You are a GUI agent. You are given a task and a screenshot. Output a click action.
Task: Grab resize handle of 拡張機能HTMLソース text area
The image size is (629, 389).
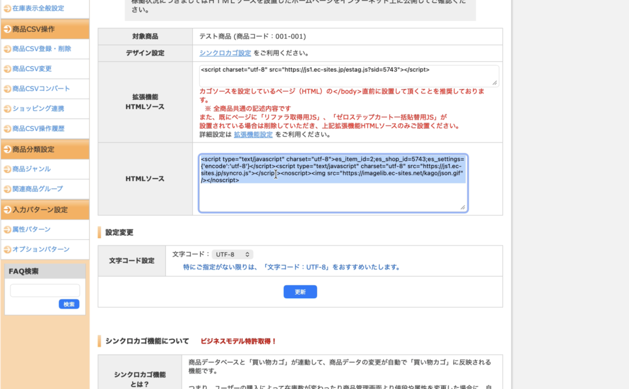click(x=494, y=83)
